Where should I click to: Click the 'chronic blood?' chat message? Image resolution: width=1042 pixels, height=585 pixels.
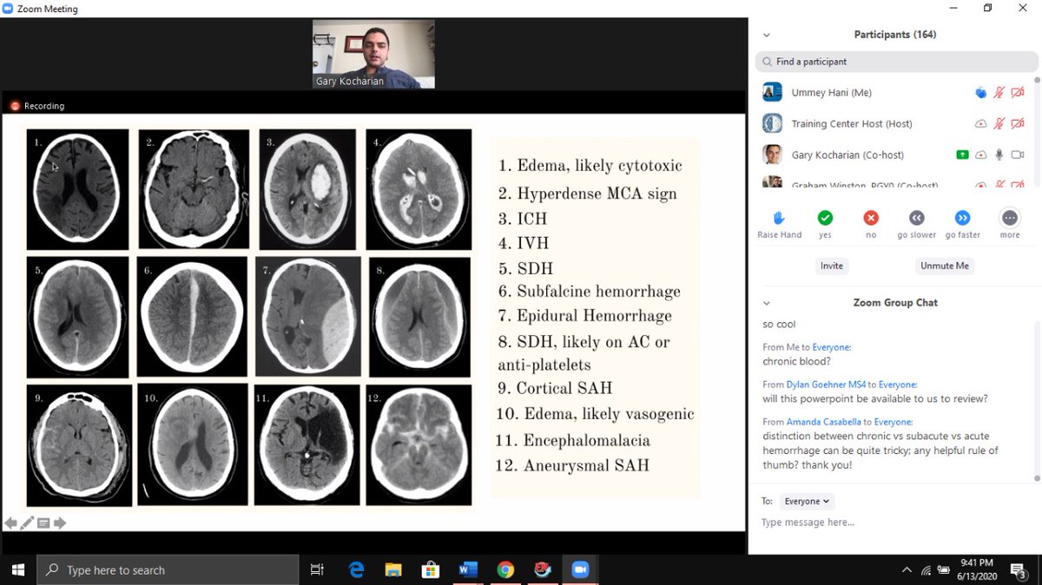[797, 361]
